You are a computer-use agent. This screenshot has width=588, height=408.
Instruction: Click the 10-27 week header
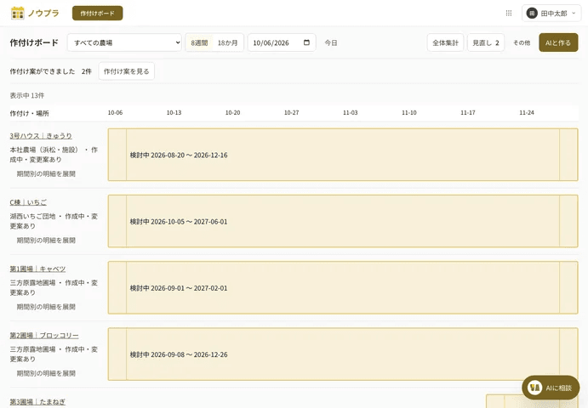[x=291, y=112]
